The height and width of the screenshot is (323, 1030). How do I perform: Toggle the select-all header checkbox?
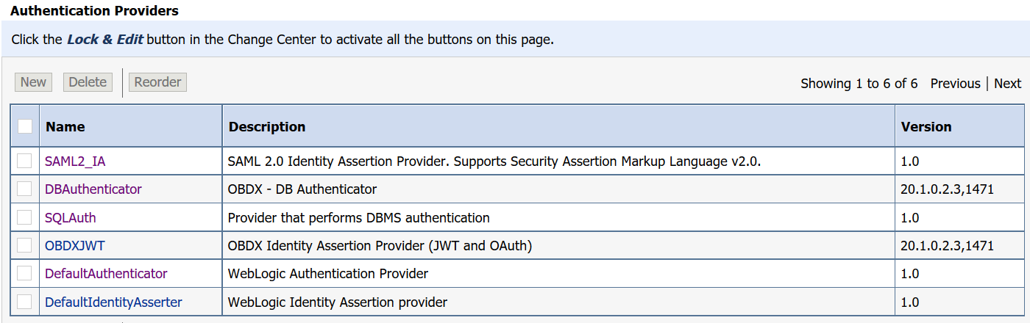[x=25, y=126]
